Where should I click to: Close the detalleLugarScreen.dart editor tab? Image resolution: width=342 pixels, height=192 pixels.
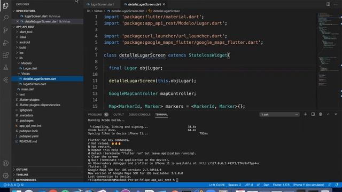coord(164,4)
